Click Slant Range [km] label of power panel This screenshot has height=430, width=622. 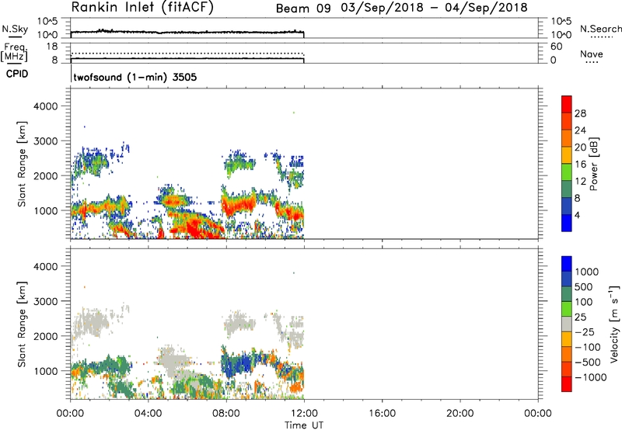click(22, 164)
